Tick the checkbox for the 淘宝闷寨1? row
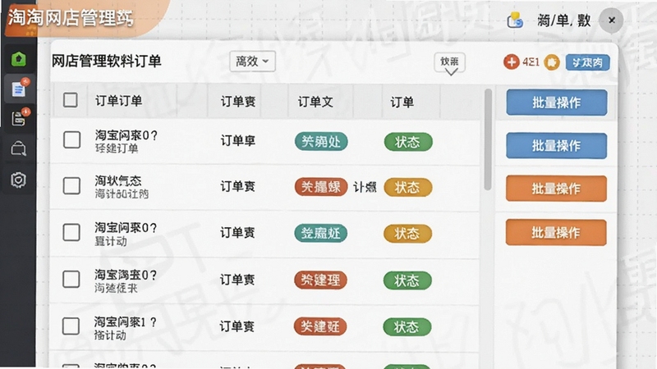This screenshot has width=657, height=369. (71, 326)
